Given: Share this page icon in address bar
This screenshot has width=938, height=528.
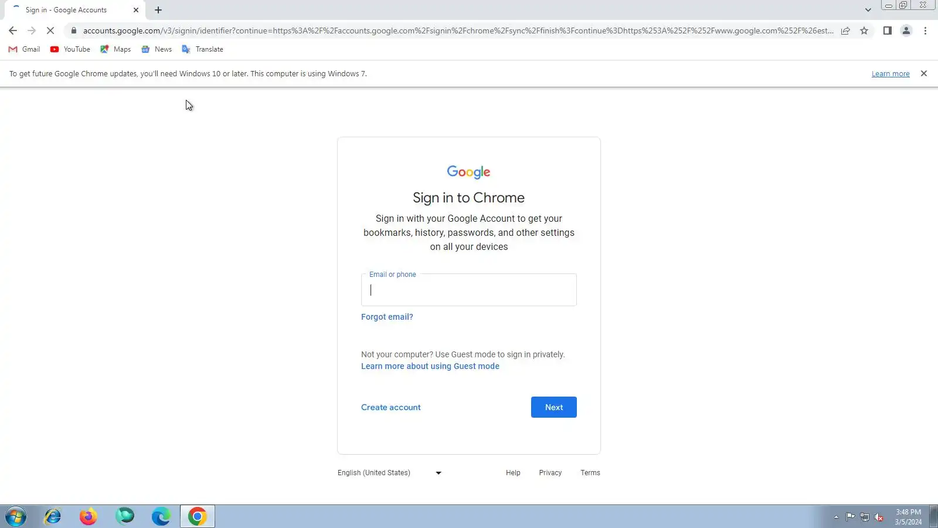Looking at the screenshot, I should click(x=845, y=31).
